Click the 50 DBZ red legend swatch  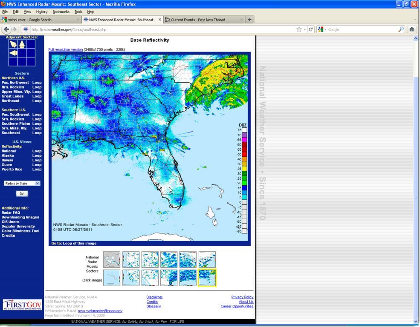tap(245, 155)
